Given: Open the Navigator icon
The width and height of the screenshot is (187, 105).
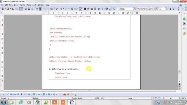Looking at the screenshot, I should pyautogui.click(x=88, y=9).
